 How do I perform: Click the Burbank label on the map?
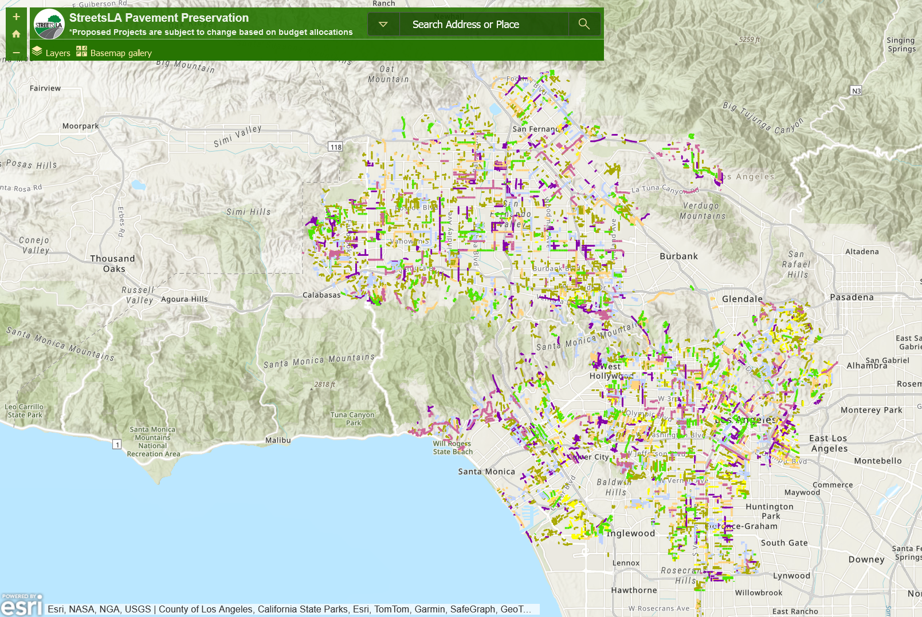(x=678, y=256)
